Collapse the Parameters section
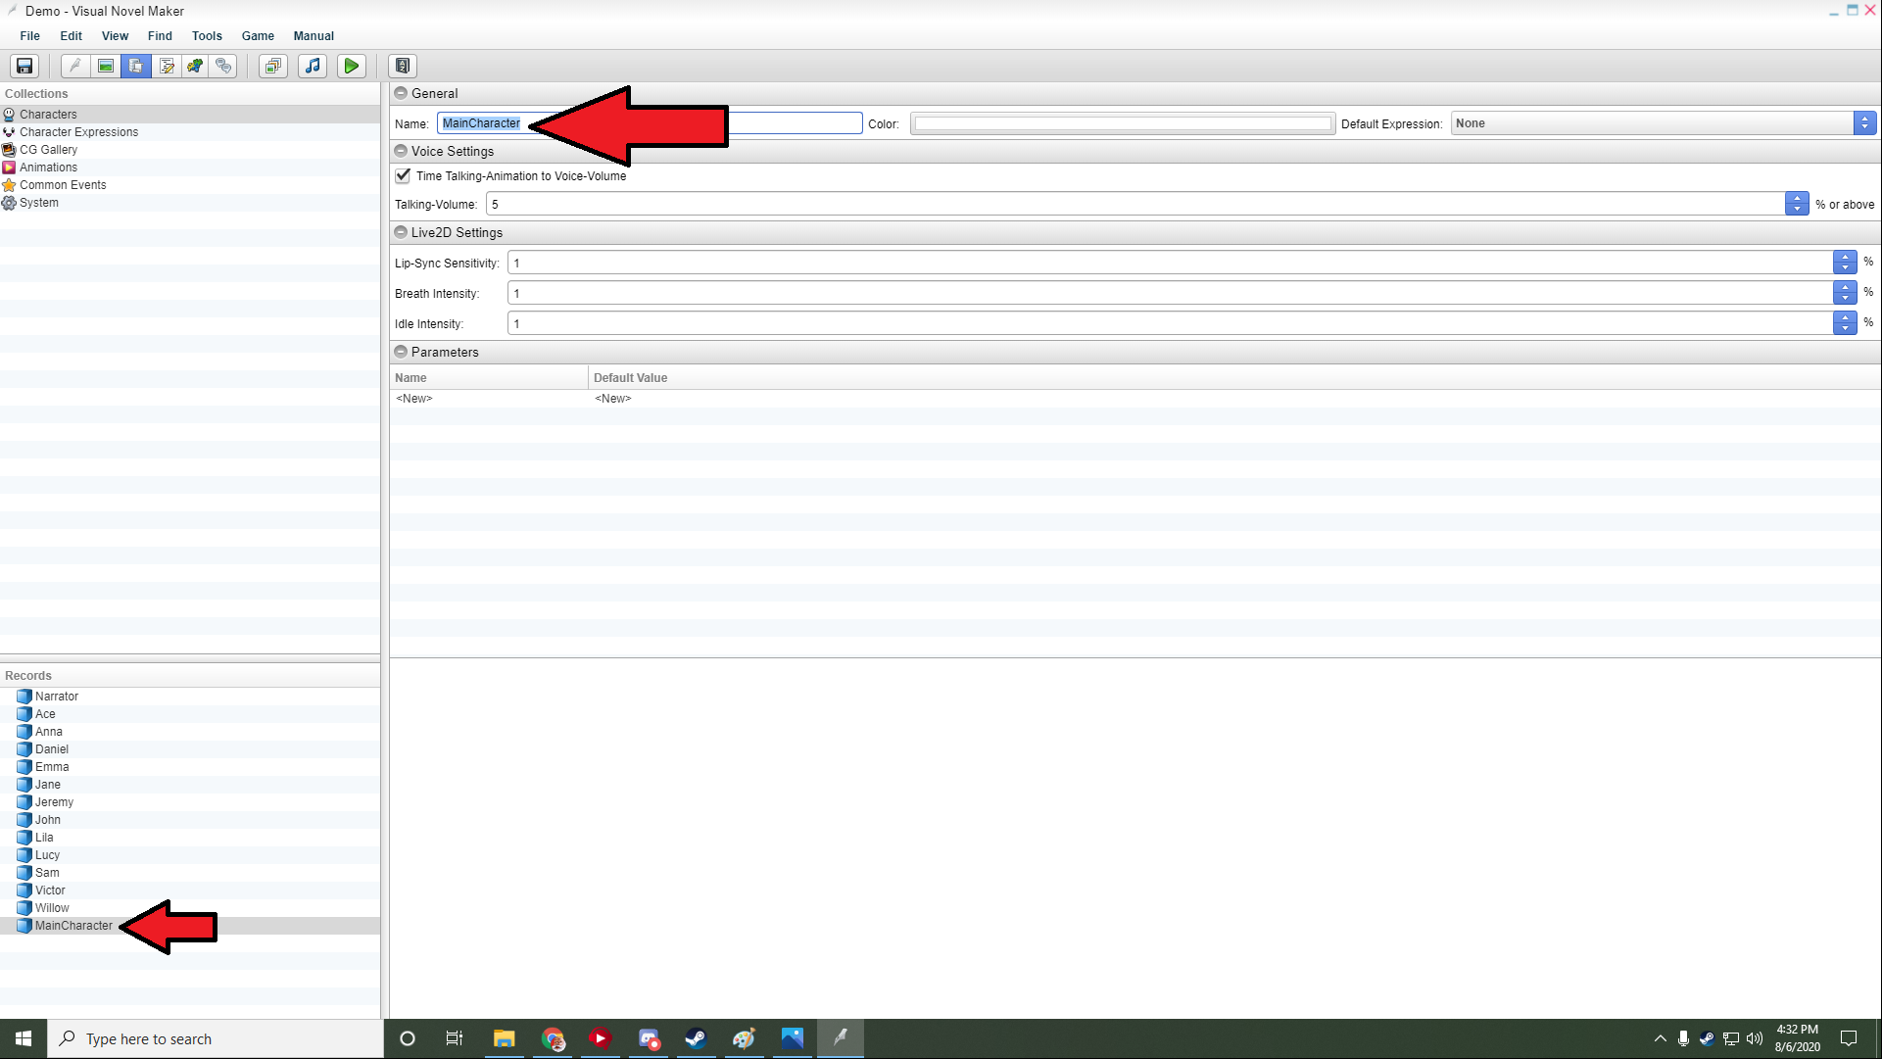The height and width of the screenshot is (1059, 1882). [x=401, y=352]
